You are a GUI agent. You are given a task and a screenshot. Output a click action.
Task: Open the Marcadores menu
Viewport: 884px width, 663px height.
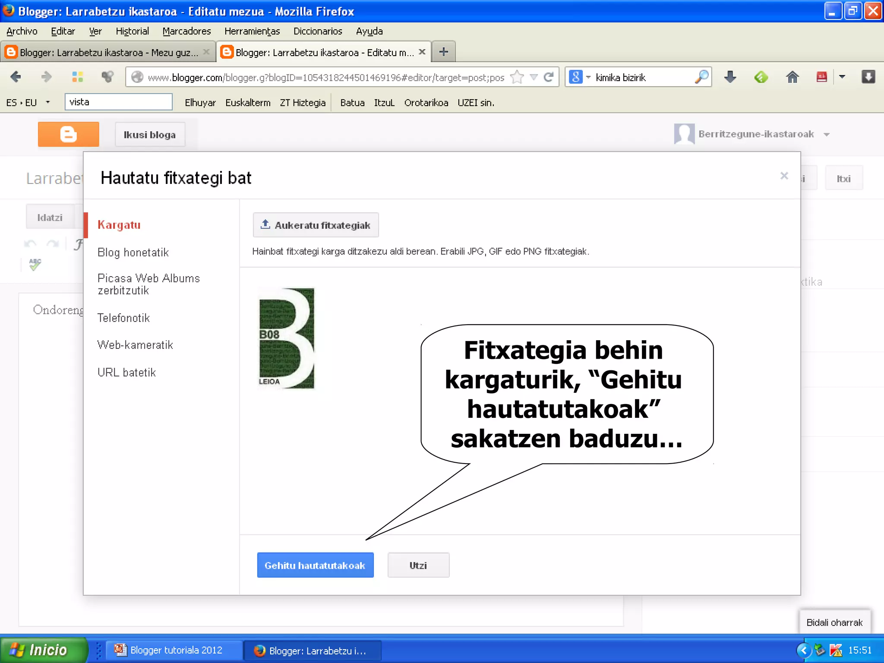pos(187,31)
